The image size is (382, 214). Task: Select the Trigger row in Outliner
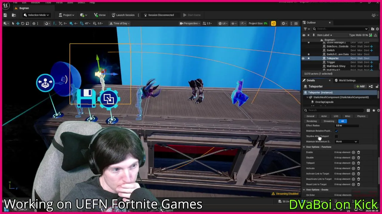(x=340, y=62)
